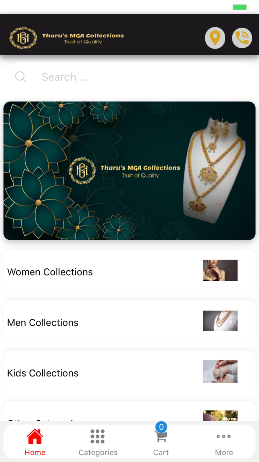Tap the jewellery promotional banner
The image size is (259, 462).
pyautogui.click(x=129, y=171)
